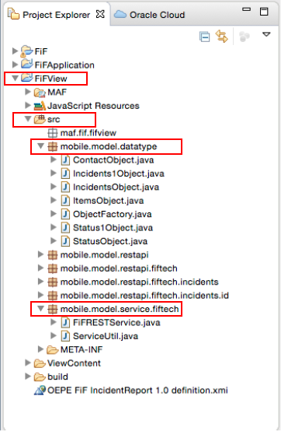Select IncidentsObject.java file name
This screenshot has height=431, width=281.
pos(116,187)
